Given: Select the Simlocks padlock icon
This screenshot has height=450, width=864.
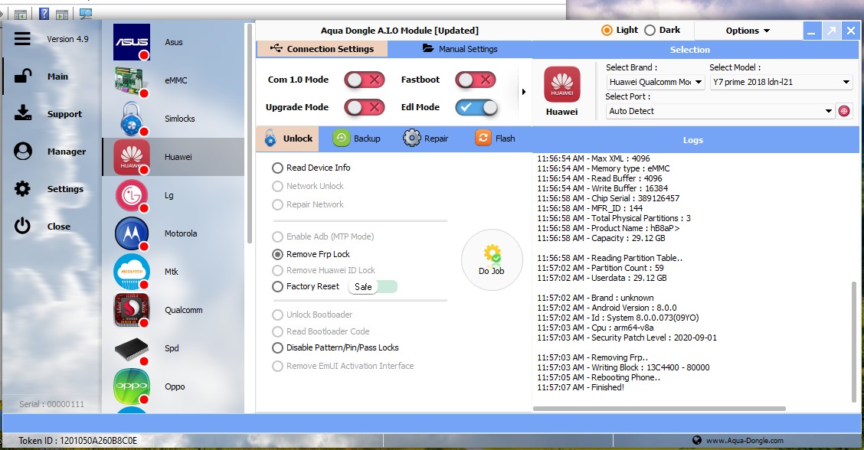Looking at the screenshot, I should coord(132,119).
